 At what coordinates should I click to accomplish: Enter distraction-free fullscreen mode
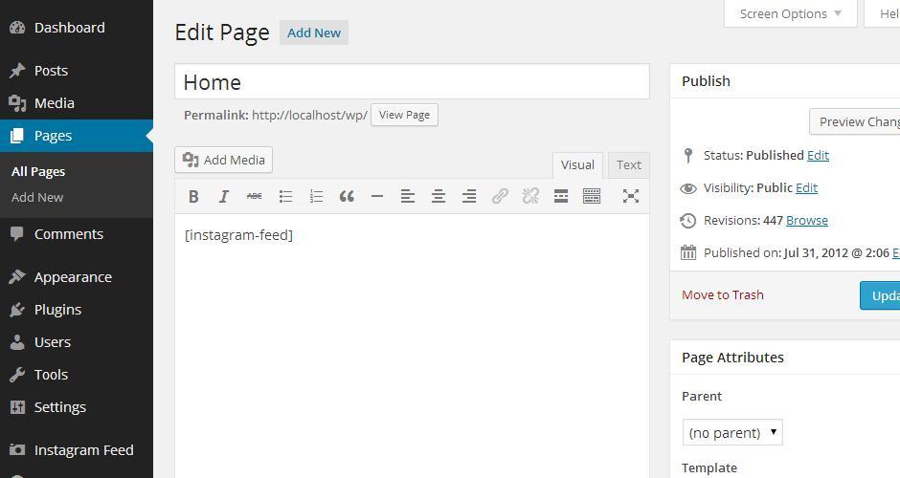pos(631,196)
